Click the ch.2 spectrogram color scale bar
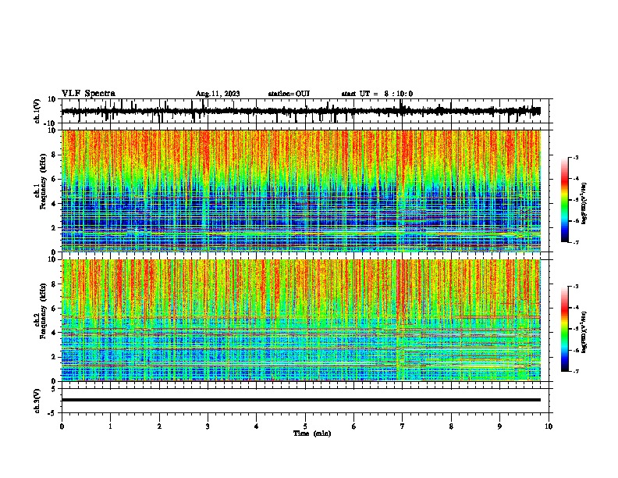 click(x=565, y=329)
